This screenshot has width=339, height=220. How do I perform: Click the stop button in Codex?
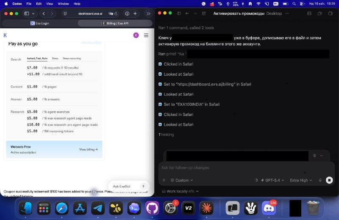point(329,180)
